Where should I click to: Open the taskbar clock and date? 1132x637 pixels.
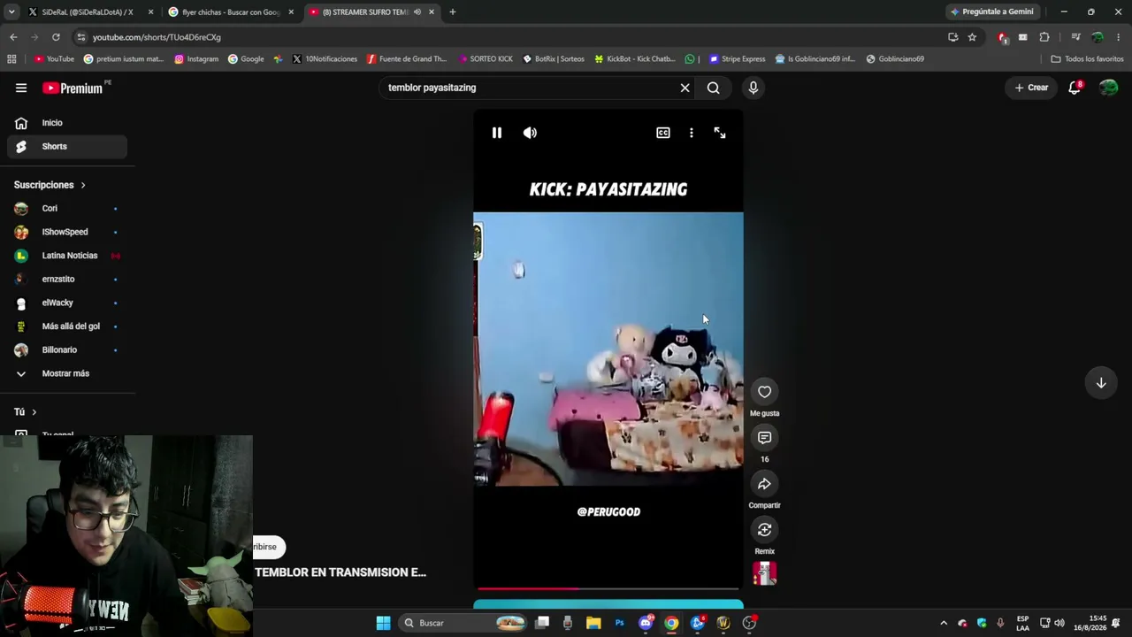tap(1098, 623)
